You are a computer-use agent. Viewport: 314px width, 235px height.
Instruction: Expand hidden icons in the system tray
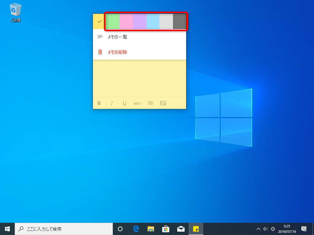(x=258, y=229)
